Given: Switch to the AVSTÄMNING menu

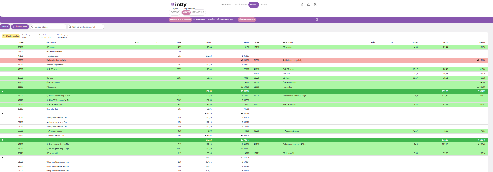Looking at the screenshot, I should [240, 5].
